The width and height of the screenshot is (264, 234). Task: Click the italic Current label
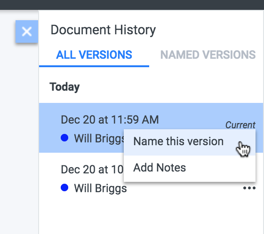240,125
